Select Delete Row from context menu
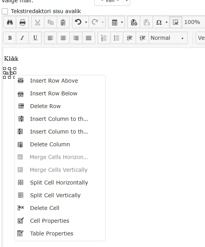Image resolution: width=205 pixels, height=247 pixels. click(60, 106)
